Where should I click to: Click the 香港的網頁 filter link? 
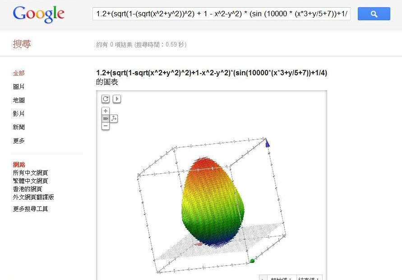28,189
